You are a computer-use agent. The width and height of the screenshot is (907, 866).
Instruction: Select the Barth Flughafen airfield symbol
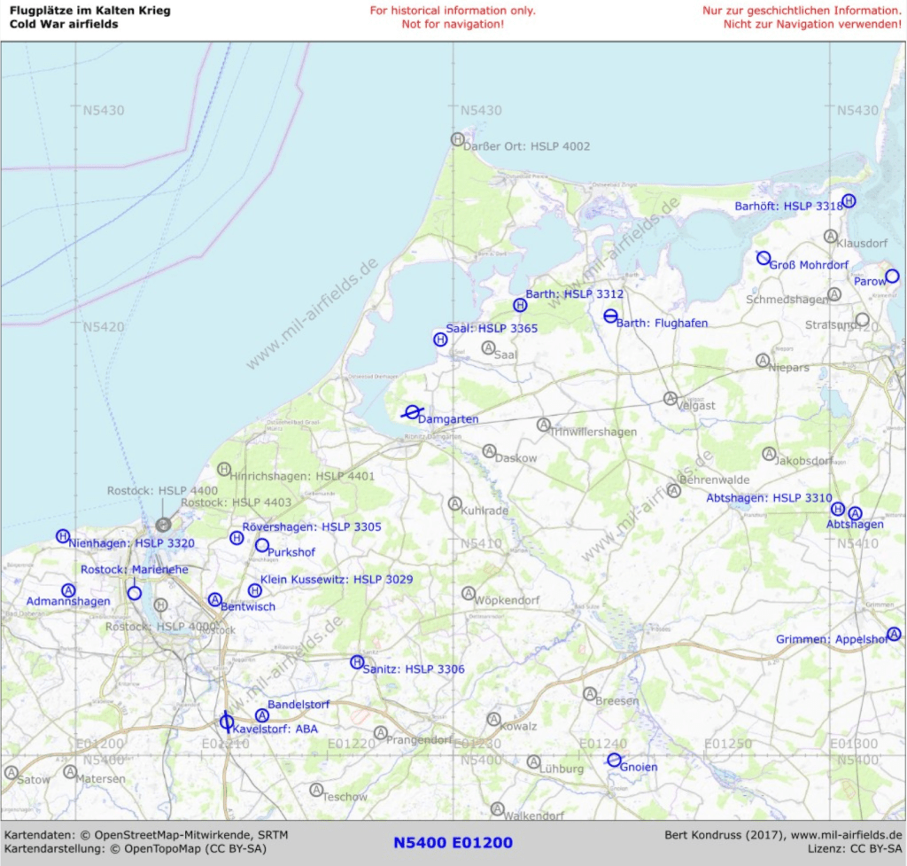coord(610,316)
